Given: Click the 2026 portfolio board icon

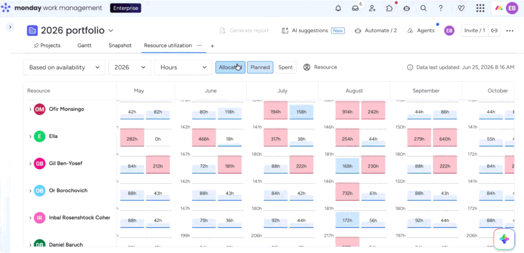Looking at the screenshot, I should (x=32, y=30).
